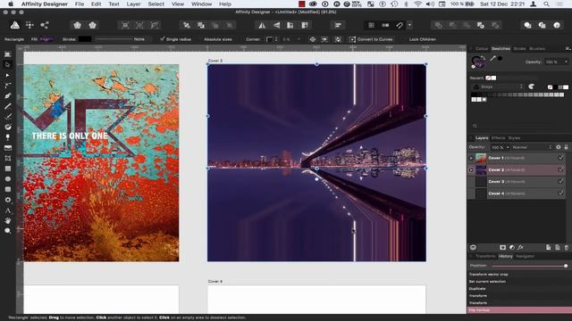This screenshot has width=572, height=321.
Task: Click the Adjustments icon in Layers panel
Action: click(512, 248)
